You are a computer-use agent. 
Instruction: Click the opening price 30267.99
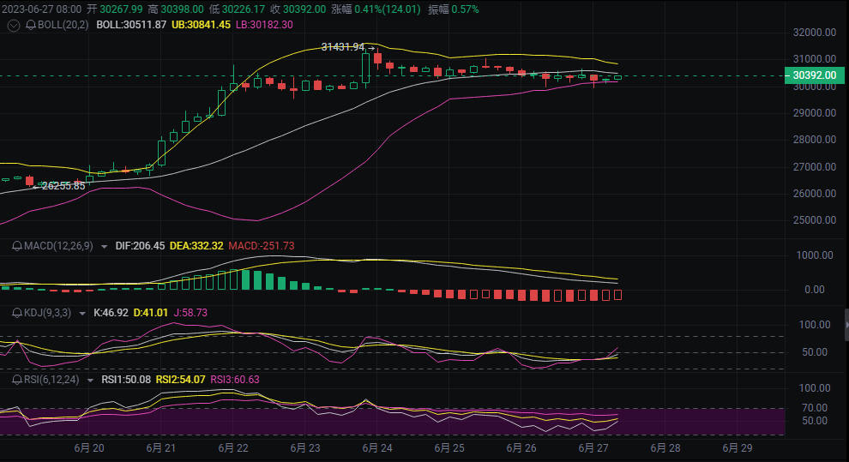click(121, 9)
